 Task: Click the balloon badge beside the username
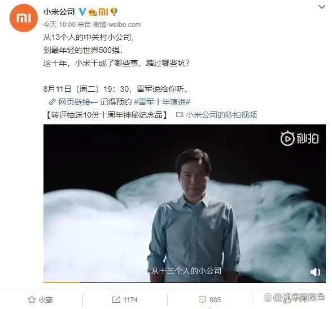114,12
